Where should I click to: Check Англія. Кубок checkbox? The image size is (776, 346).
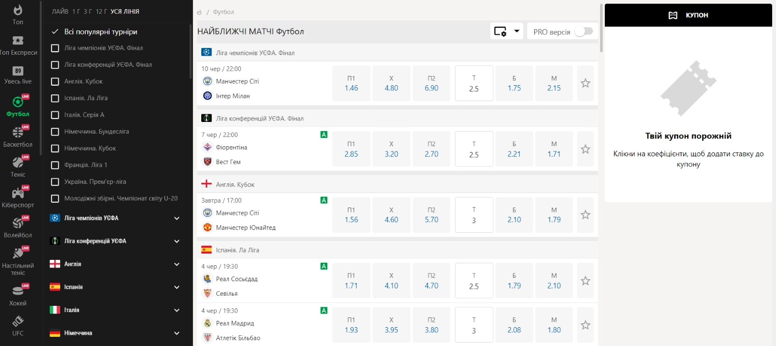click(55, 81)
